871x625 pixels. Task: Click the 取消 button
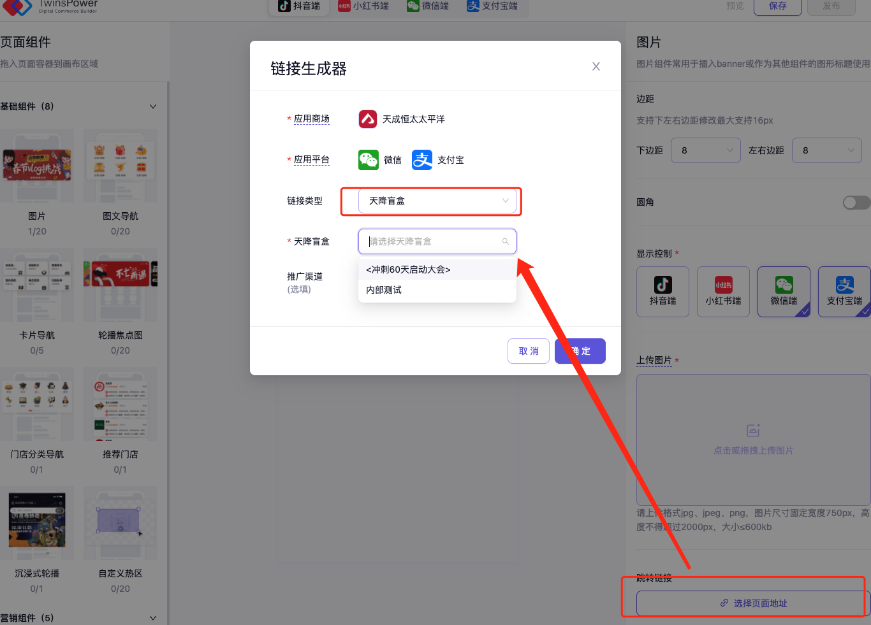(528, 351)
